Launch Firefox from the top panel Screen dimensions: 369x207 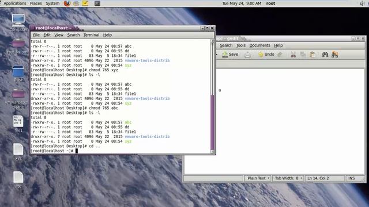pos(67,3)
